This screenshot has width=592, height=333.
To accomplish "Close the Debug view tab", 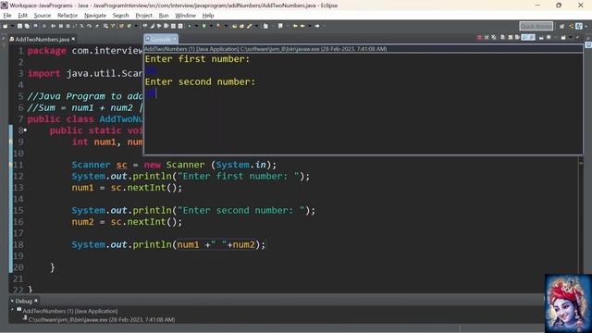I will [x=36, y=301].
